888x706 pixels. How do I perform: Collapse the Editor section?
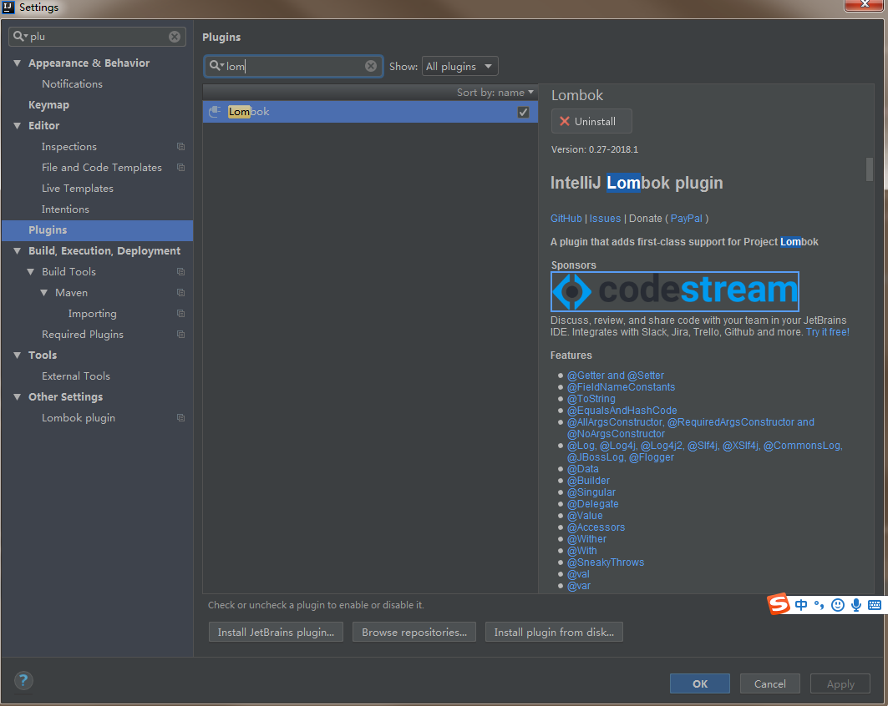coord(17,125)
